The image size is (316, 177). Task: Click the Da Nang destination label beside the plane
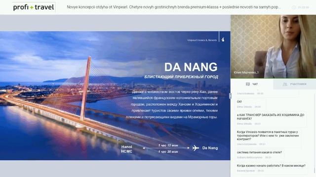pyautogui.click(x=210, y=148)
